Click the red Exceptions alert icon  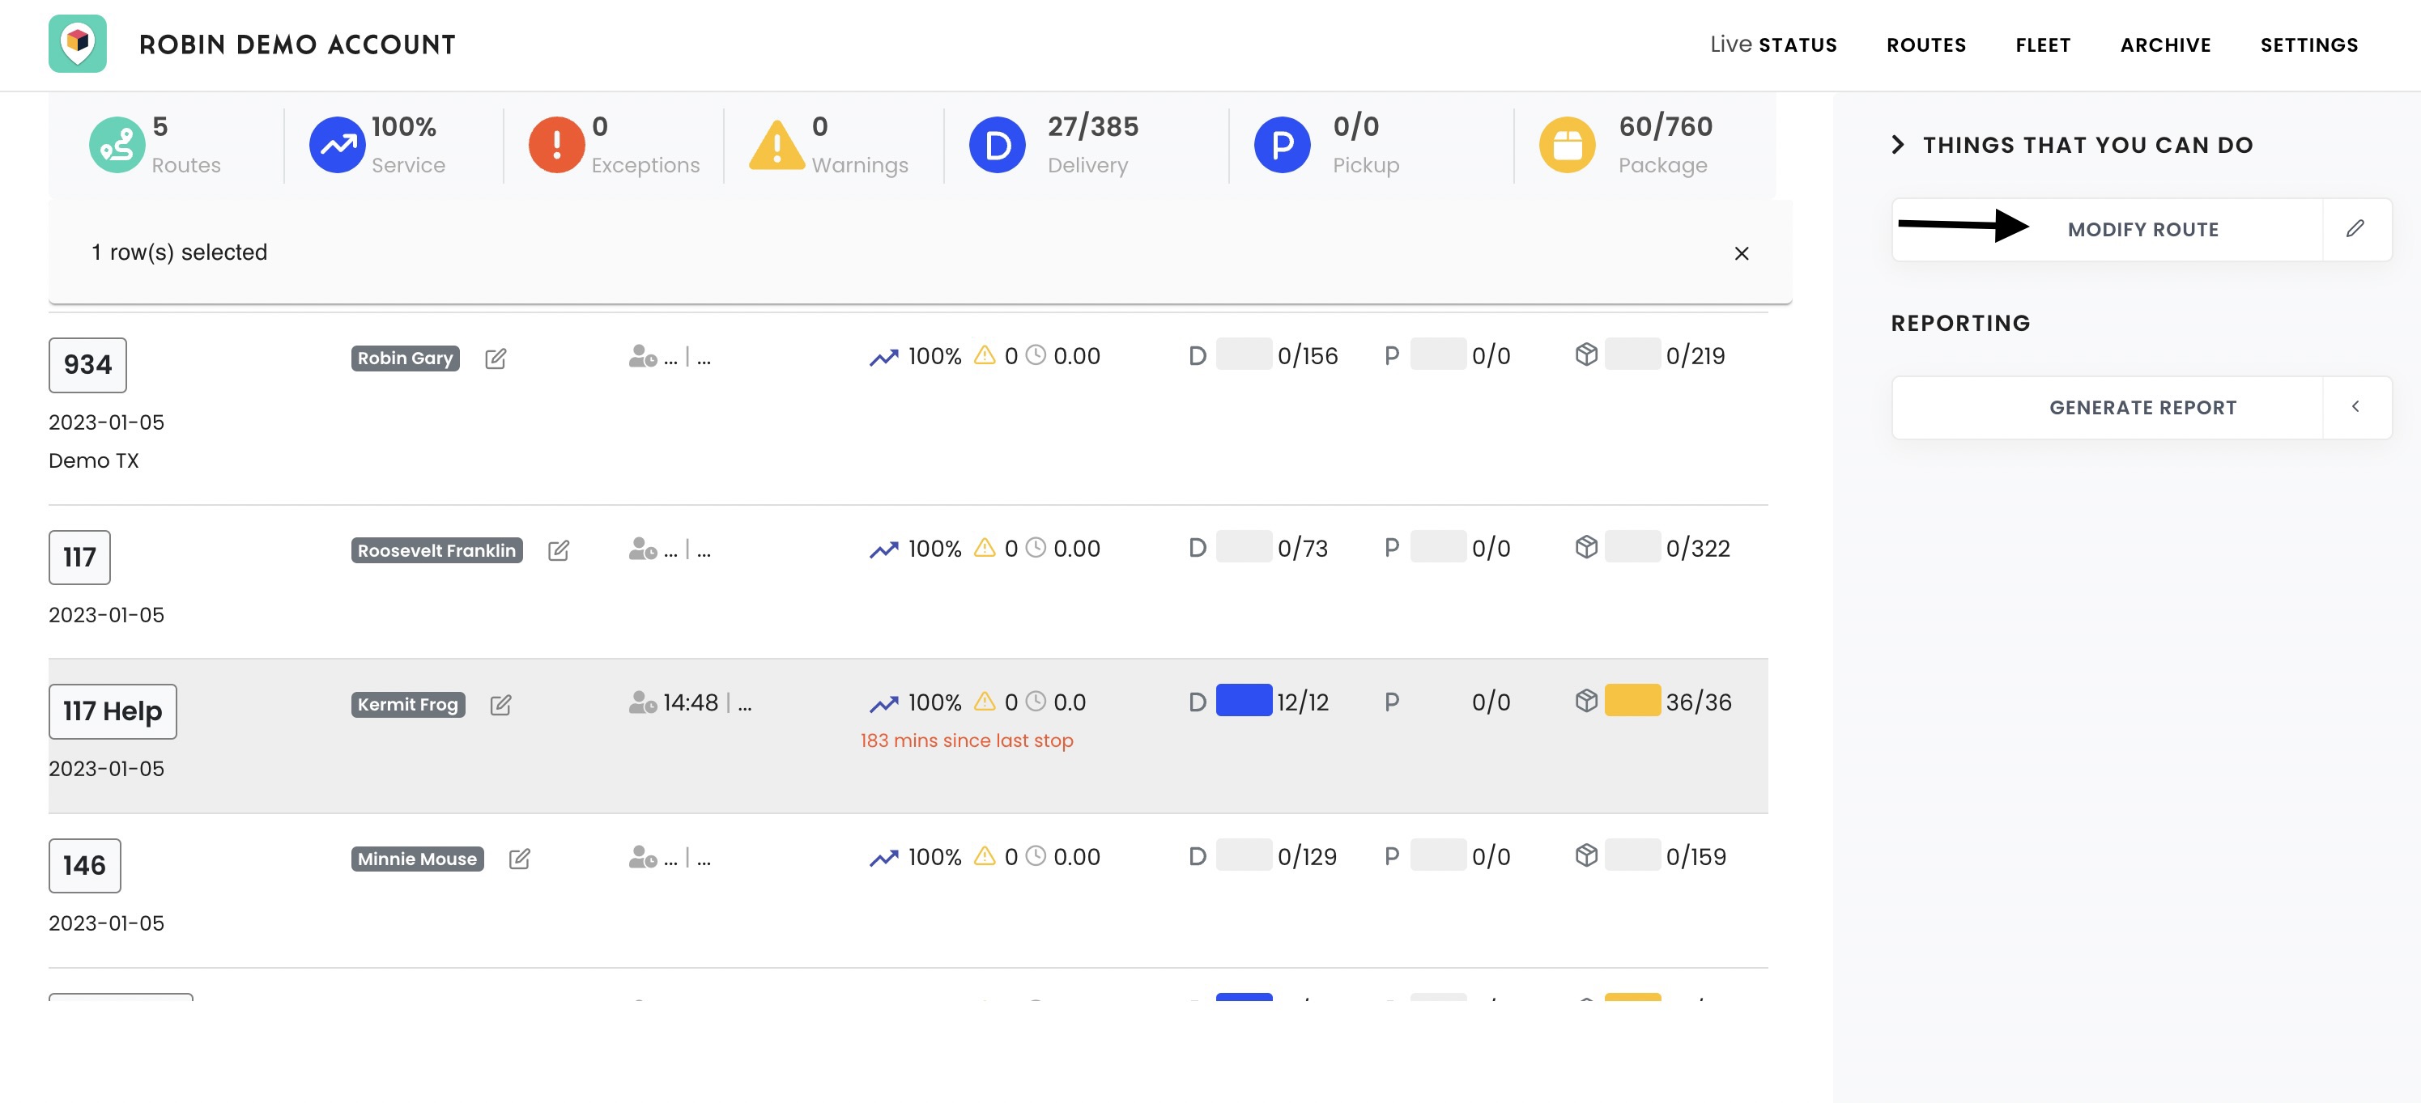pyautogui.click(x=556, y=145)
